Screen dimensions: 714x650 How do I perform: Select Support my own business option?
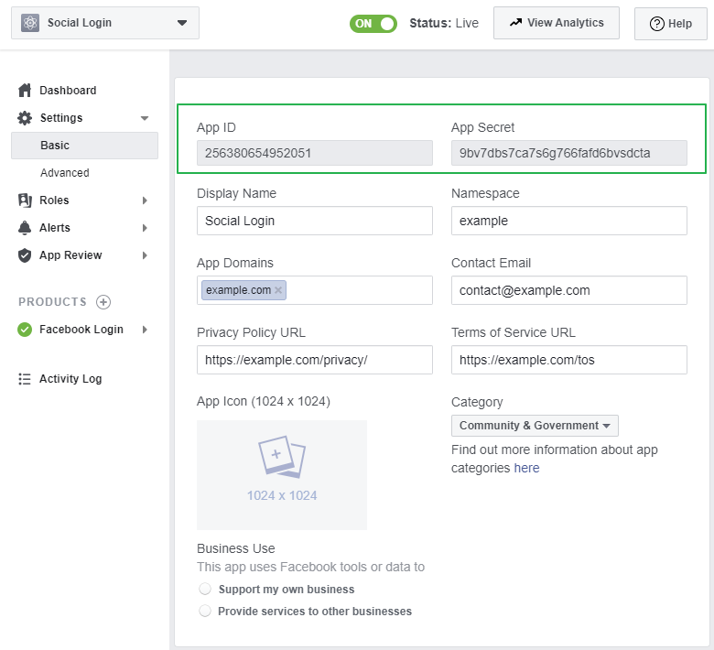click(x=205, y=590)
